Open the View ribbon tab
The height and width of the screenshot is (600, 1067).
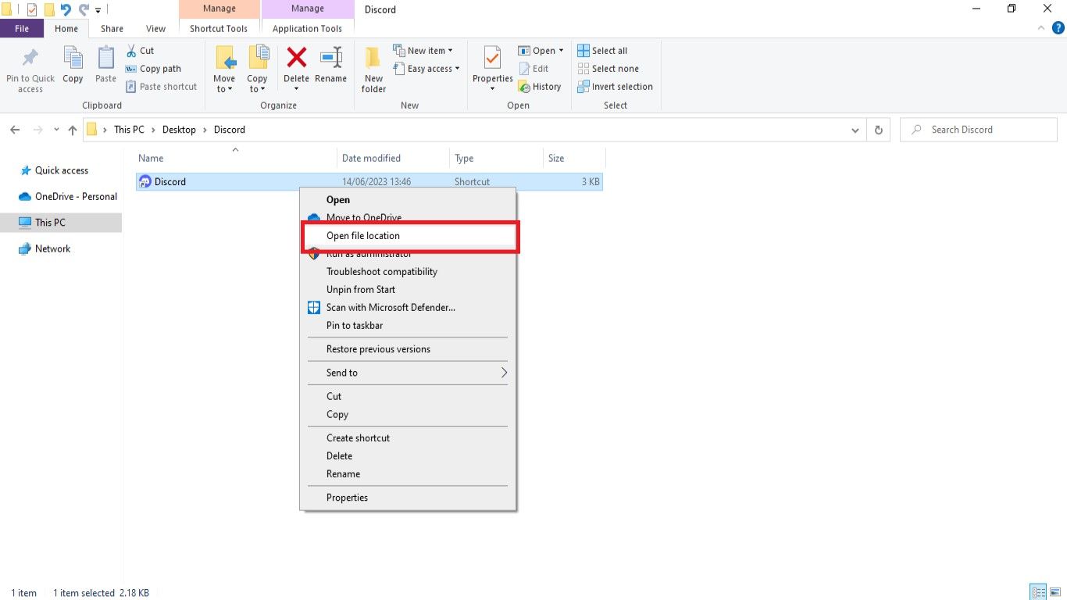pyautogui.click(x=155, y=29)
